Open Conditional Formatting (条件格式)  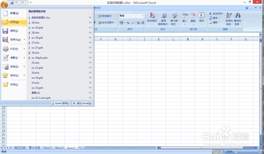tap(152, 19)
